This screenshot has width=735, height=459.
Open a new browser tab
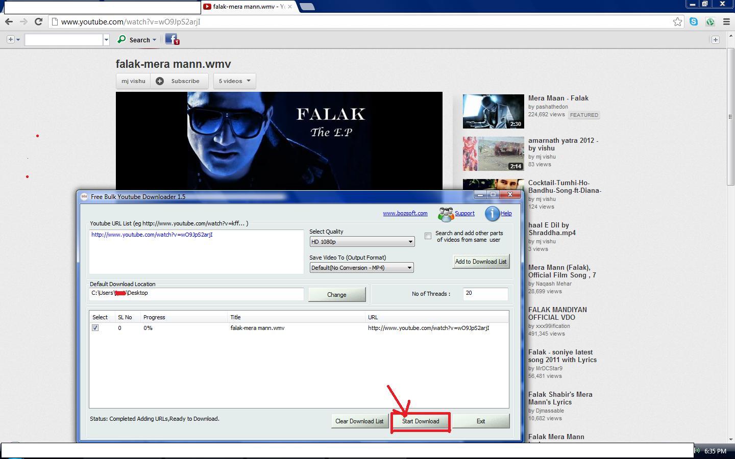click(307, 7)
